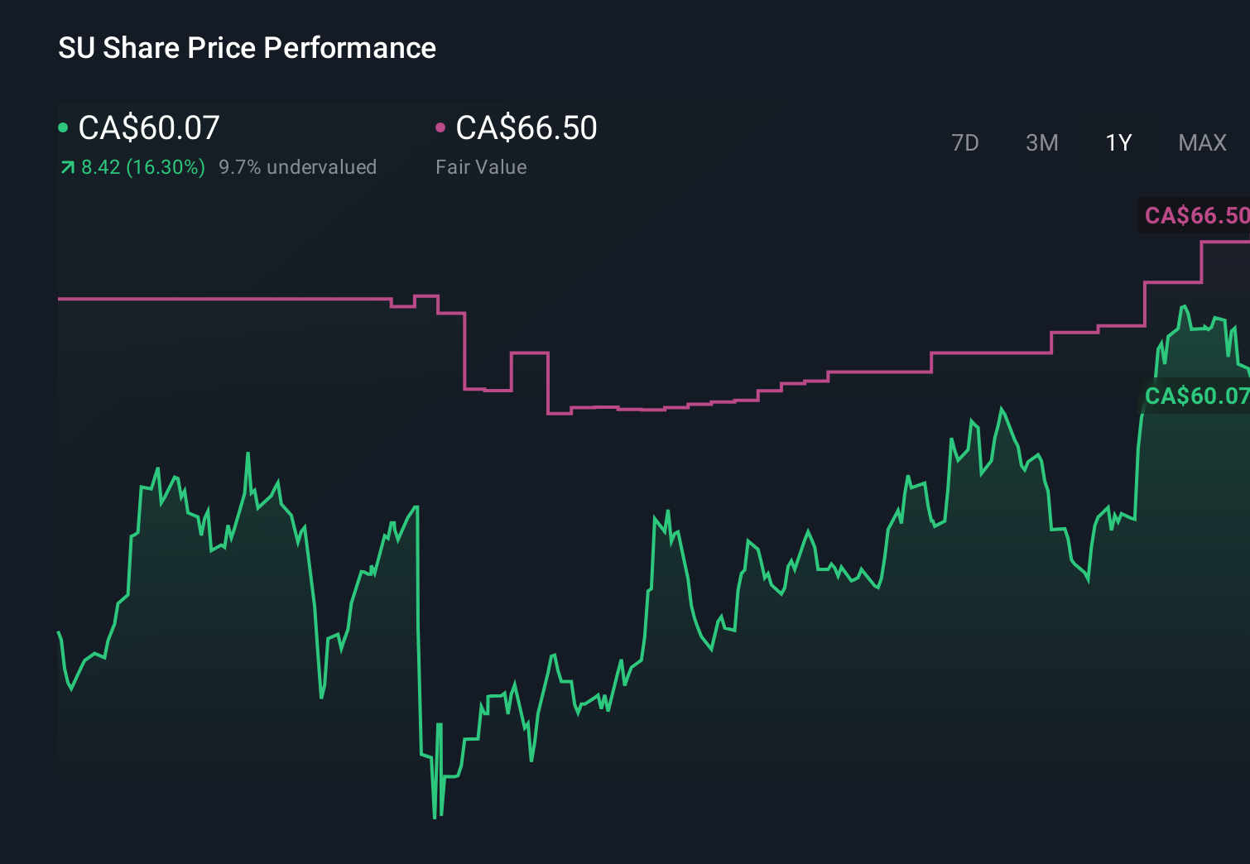Click the SU Share Price Performance title

point(247,48)
